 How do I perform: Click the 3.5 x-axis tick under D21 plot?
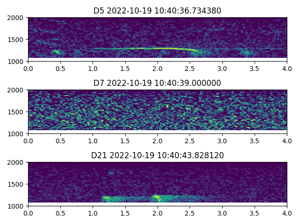255,213
